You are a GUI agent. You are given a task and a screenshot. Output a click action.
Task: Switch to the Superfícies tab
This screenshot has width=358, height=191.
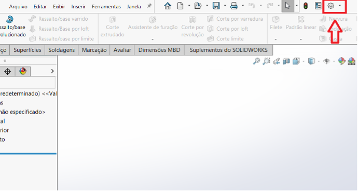27,50
